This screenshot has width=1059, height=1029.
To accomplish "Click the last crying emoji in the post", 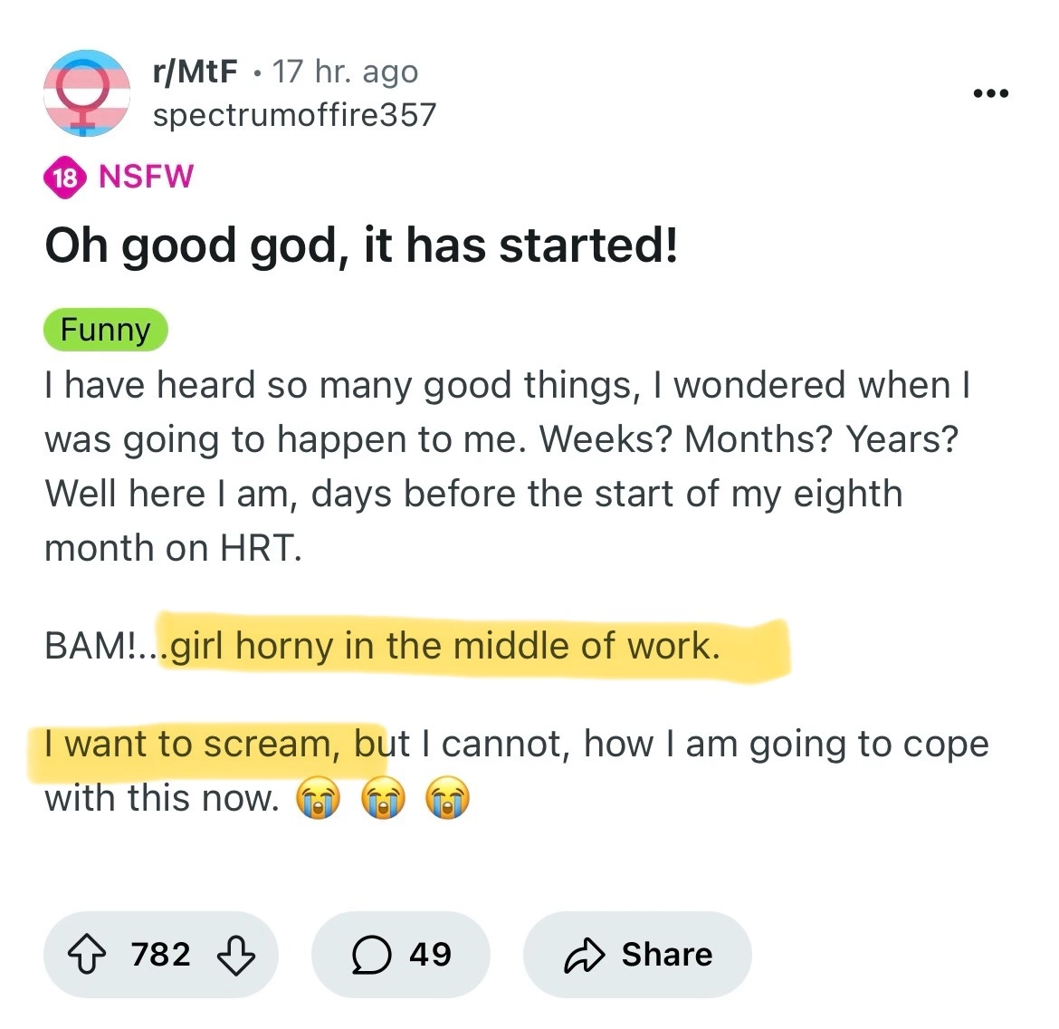I will [449, 800].
